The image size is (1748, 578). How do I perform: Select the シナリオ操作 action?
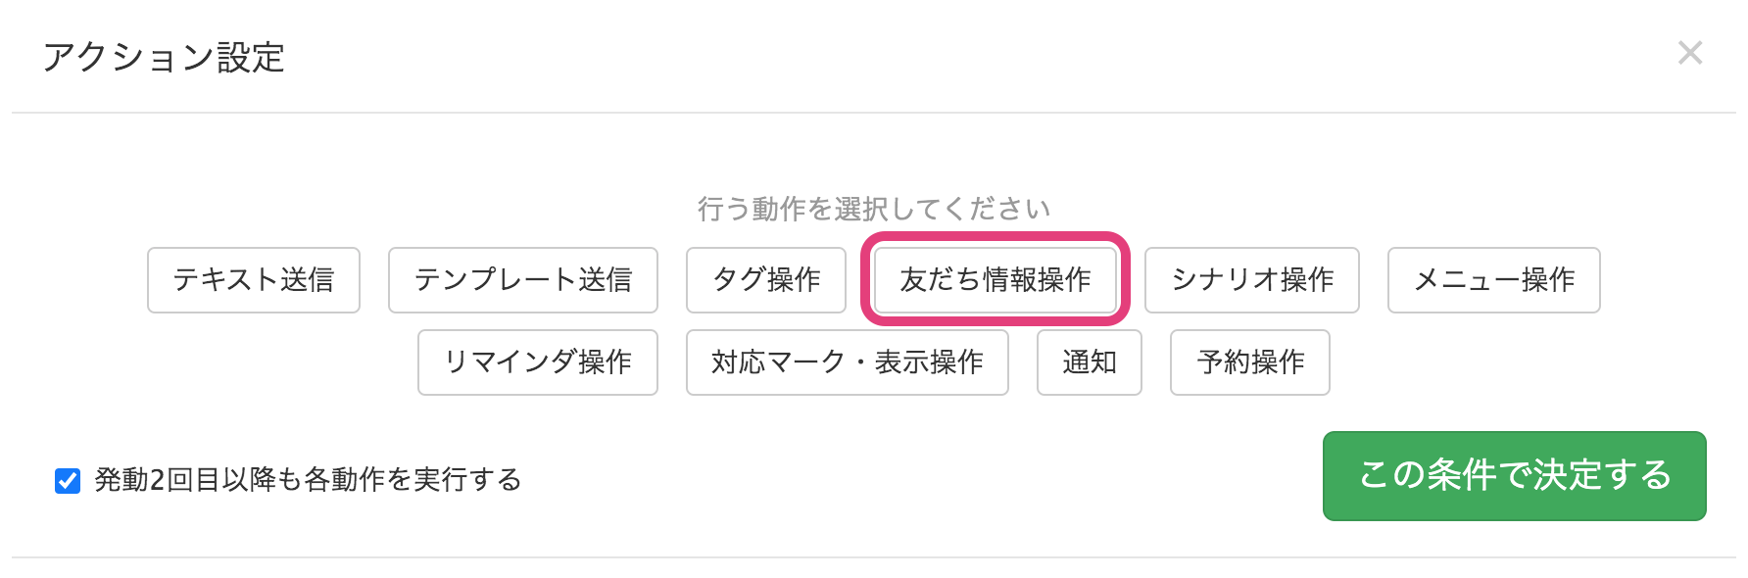click(x=1252, y=280)
